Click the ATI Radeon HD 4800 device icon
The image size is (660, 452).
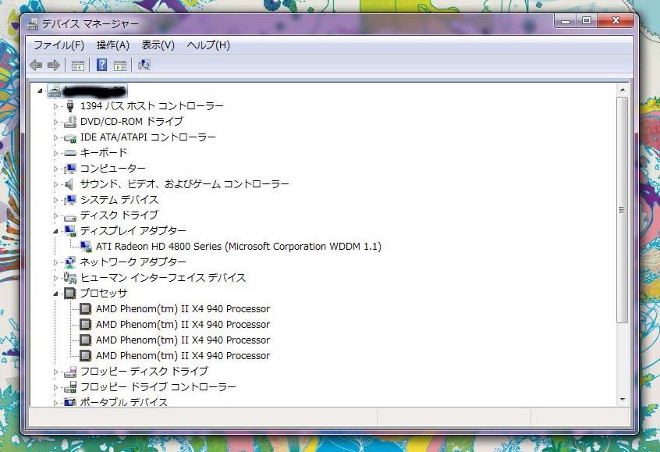tap(86, 247)
